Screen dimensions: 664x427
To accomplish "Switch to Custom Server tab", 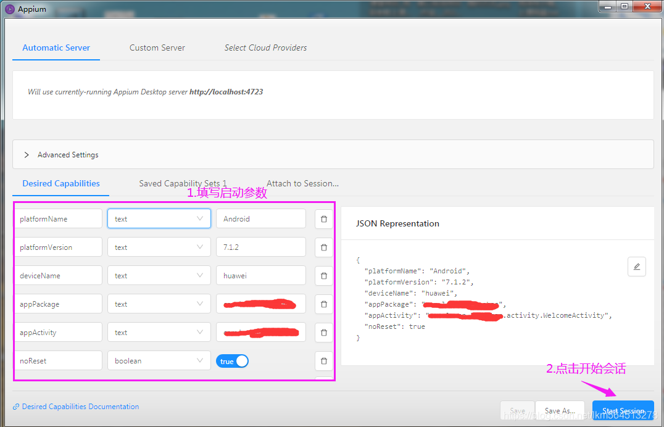I will [157, 48].
